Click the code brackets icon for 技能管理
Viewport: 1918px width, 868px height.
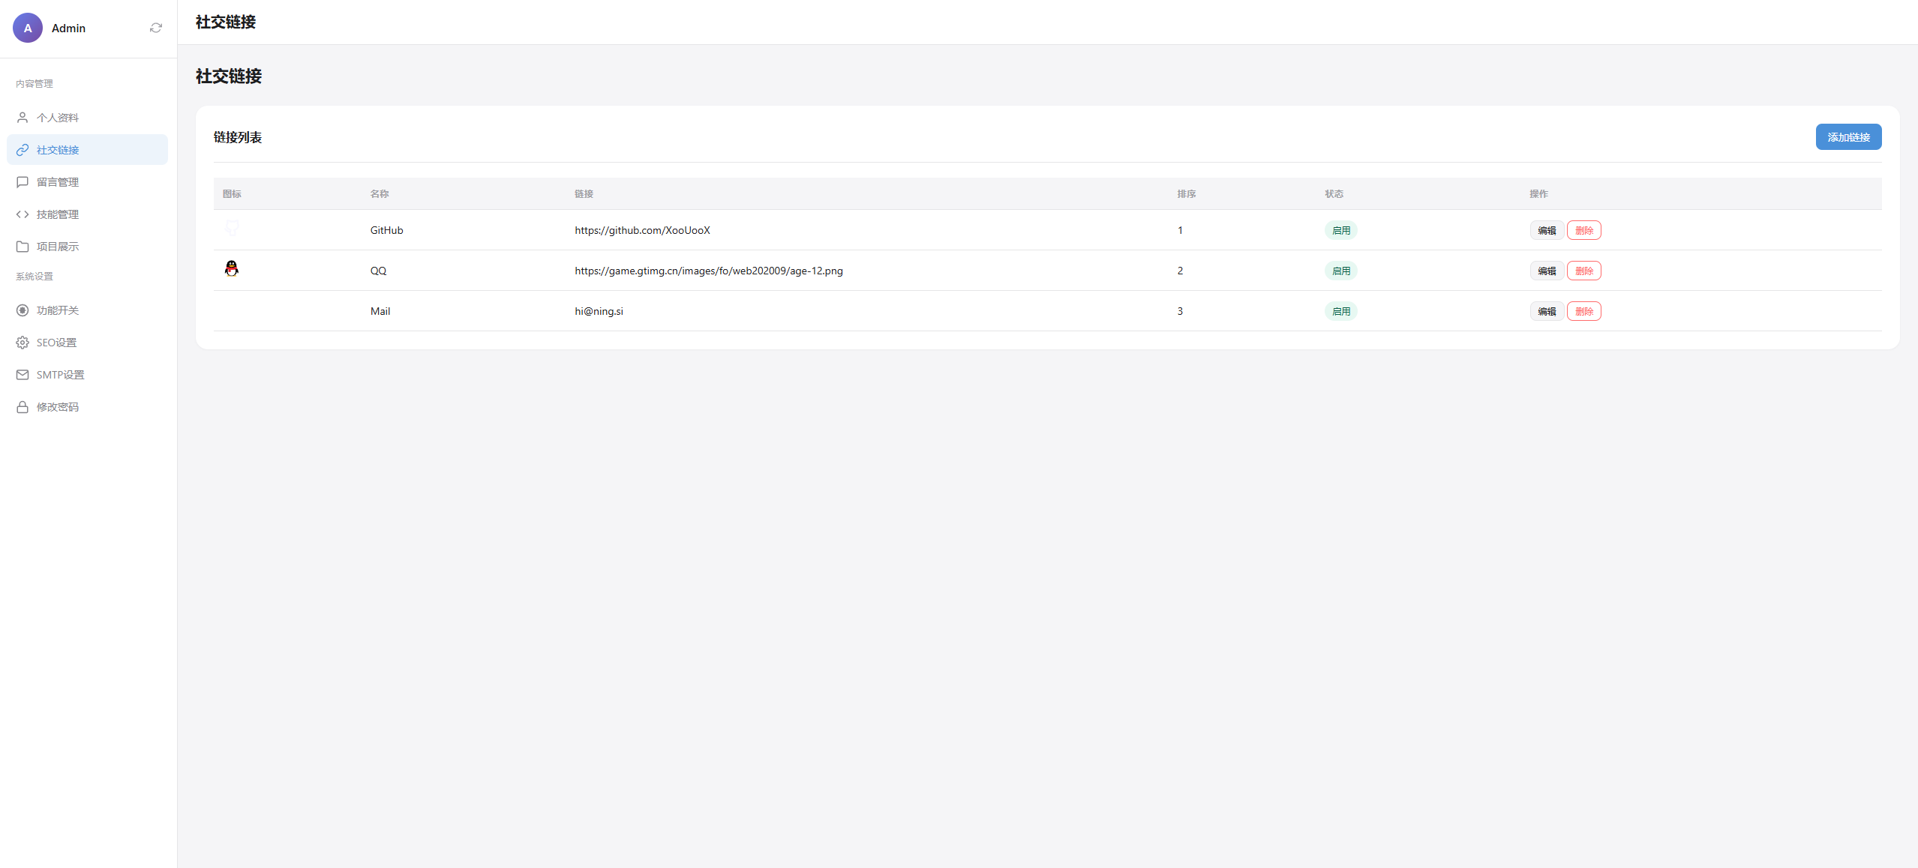click(x=23, y=214)
